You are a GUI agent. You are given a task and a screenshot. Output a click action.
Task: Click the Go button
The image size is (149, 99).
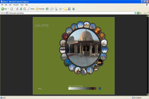click(x=139, y=13)
